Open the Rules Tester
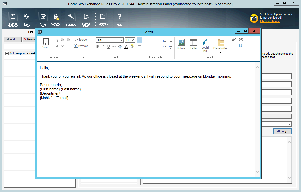Screen dimensions: 301x192 pyautogui.click(x=43, y=20)
